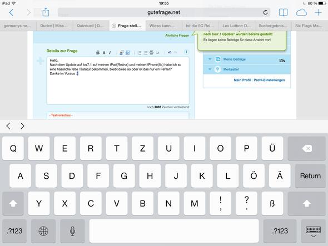Reload the gutefrage.net page
The height and width of the screenshot is (246, 328).
[265, 13]
